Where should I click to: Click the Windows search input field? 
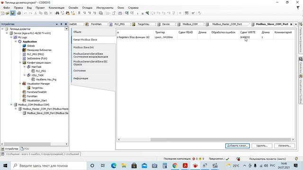coord(49,166)
